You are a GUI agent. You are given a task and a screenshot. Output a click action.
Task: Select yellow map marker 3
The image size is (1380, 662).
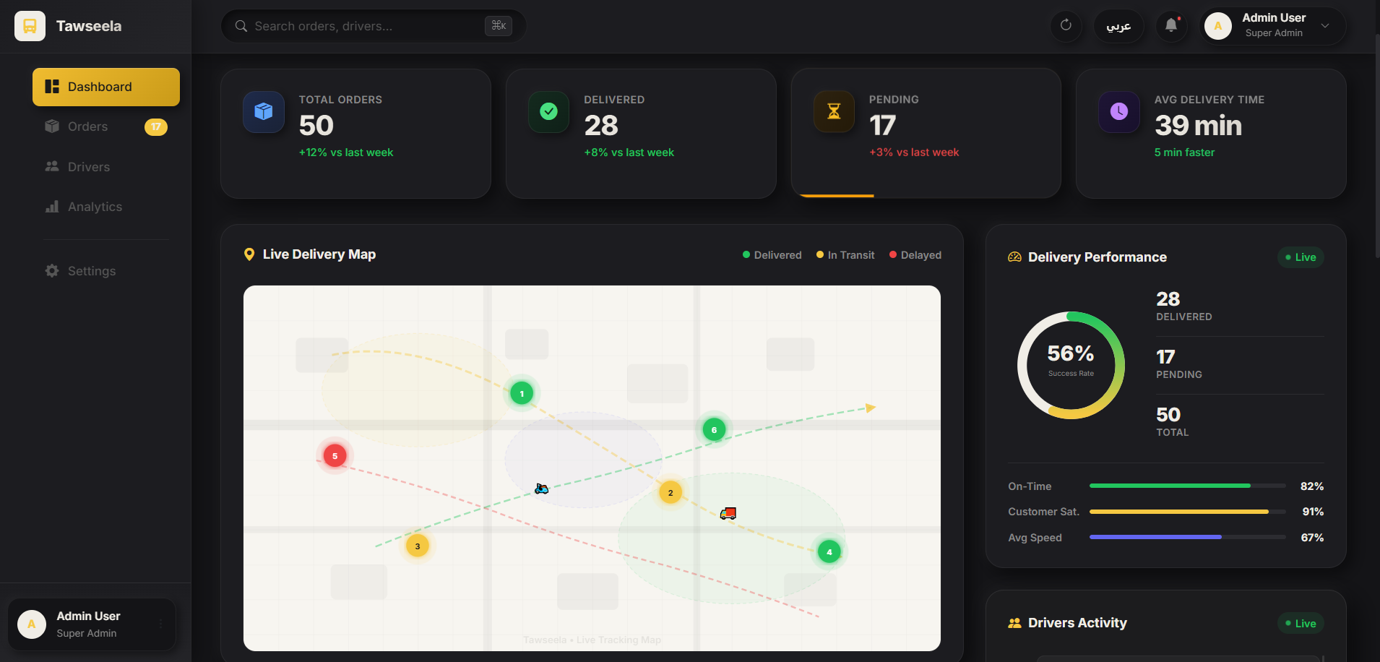tap(418, 546)
